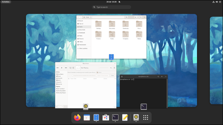Toggle shuffle in Rhythmbox

73,68
